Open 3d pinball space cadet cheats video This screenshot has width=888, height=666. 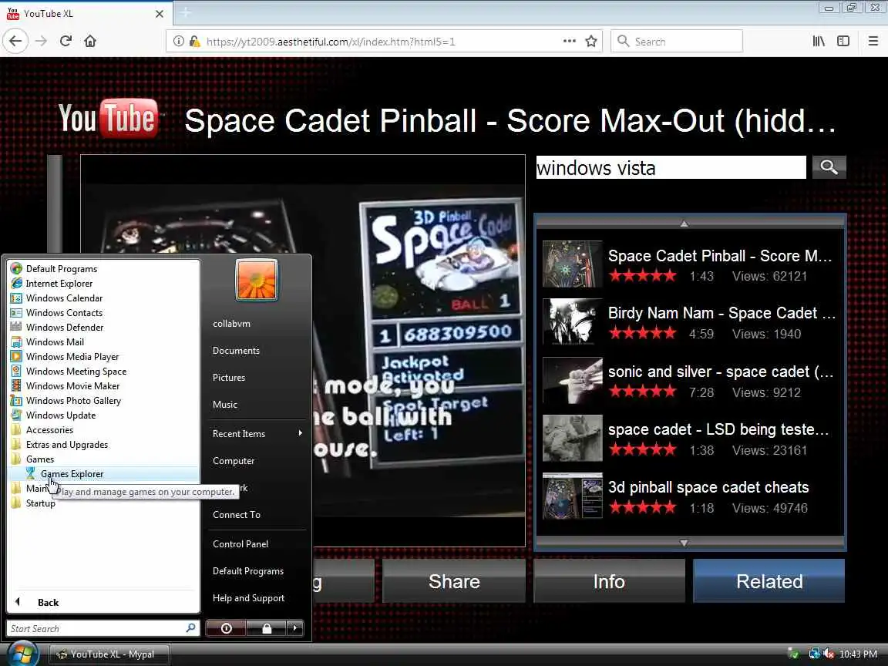coord(688,496)
